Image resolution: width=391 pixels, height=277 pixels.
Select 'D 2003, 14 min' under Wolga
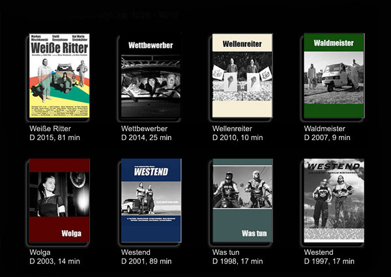click(55, 261)
